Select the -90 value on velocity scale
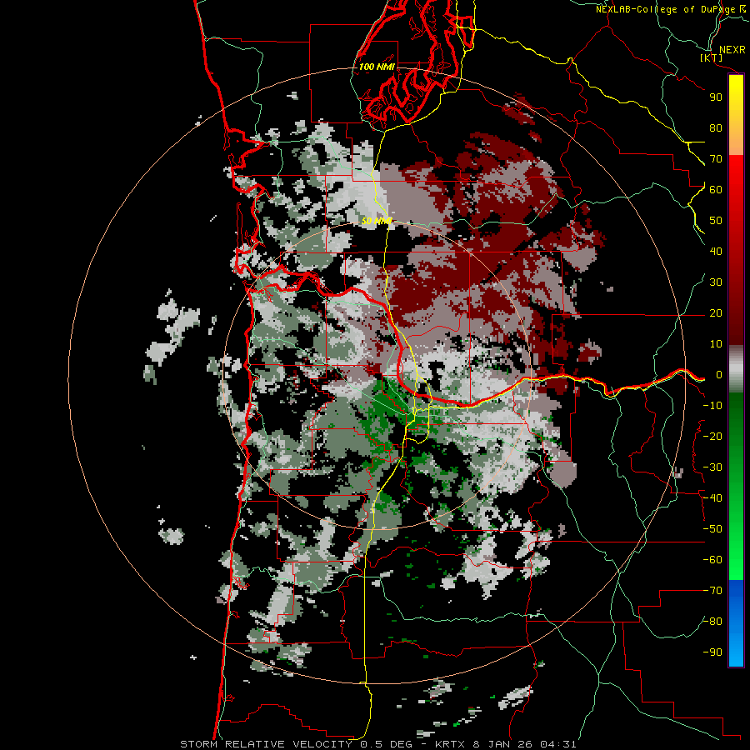This screenshot has height=750, width=750. coord(712,652)
